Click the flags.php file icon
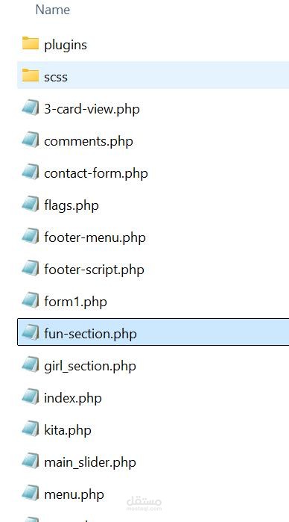Viewport: 289px width, 522px height. [31, 204]
